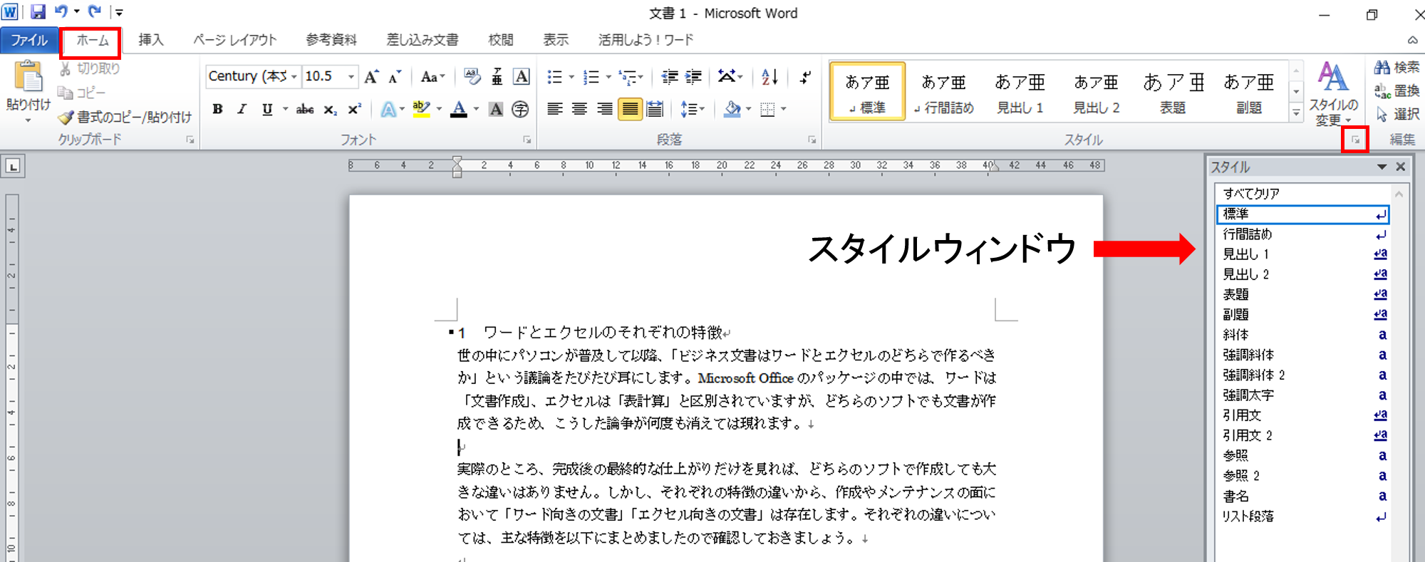Image resolution: width=1425 pixels, height=562 pixels.
Task: Click the Decrease Indent icon
Action: 670,77
